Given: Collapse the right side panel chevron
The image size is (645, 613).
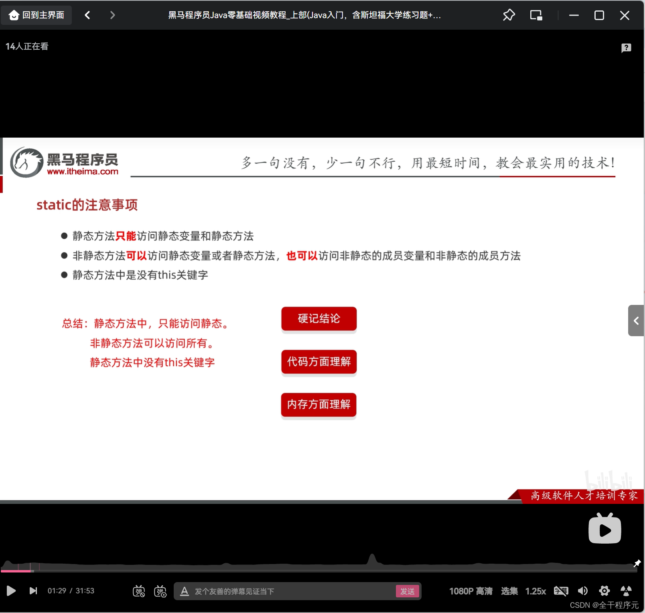Looking at the screenshot, I should coord(636,321).
